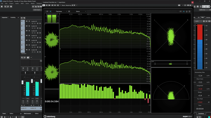211x118 pixels.
Task: Undo the last action in Cubase toolbar
Action: (5, 6)
